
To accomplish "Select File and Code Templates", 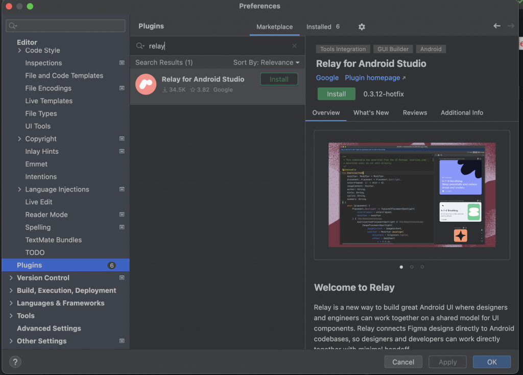I will (64, 76).
